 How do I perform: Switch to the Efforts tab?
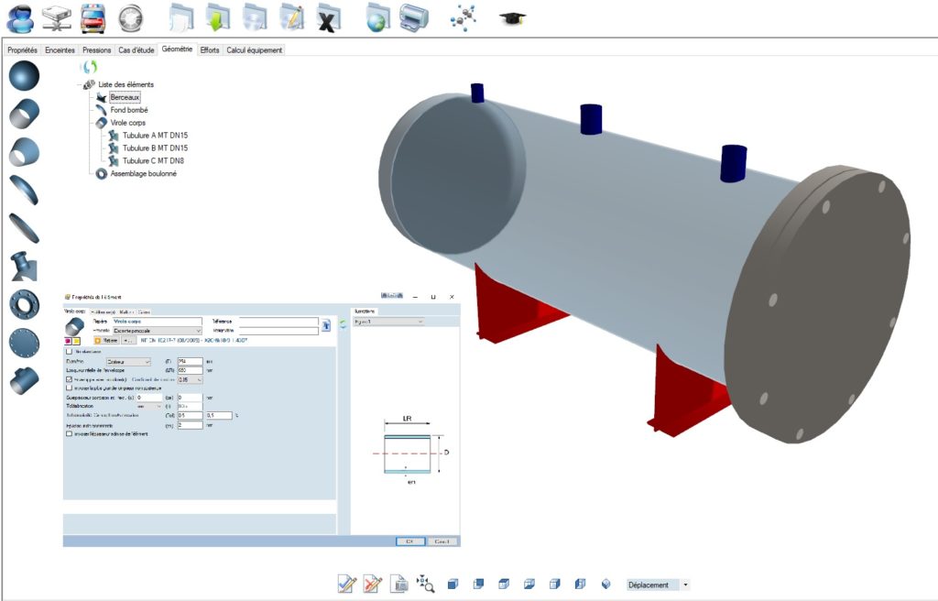(x=210, y=50)
